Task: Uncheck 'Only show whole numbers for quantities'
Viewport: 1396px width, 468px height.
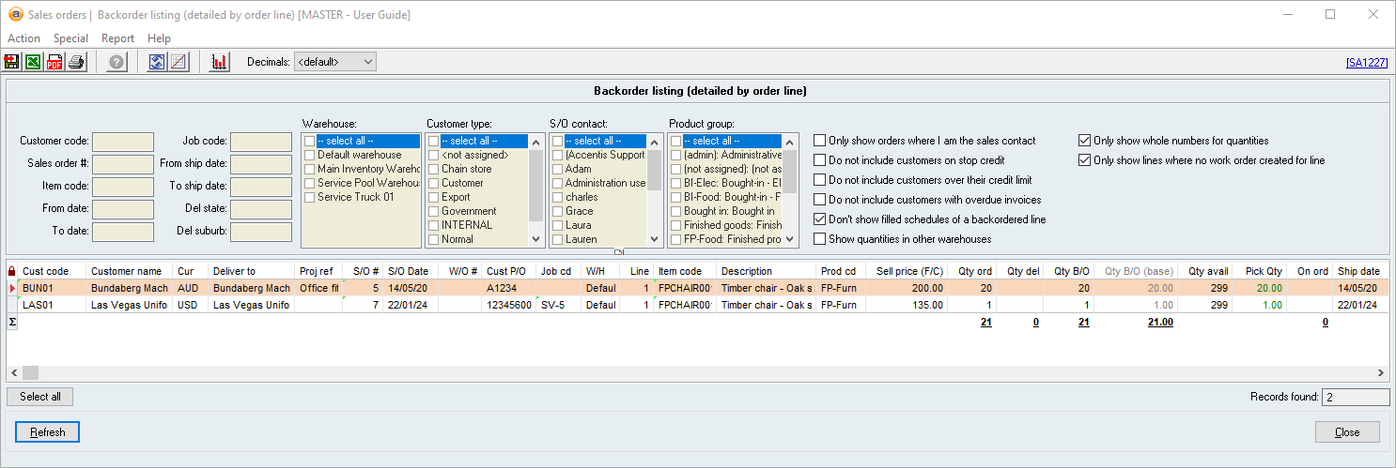Action: click(x=1085, y=141)
